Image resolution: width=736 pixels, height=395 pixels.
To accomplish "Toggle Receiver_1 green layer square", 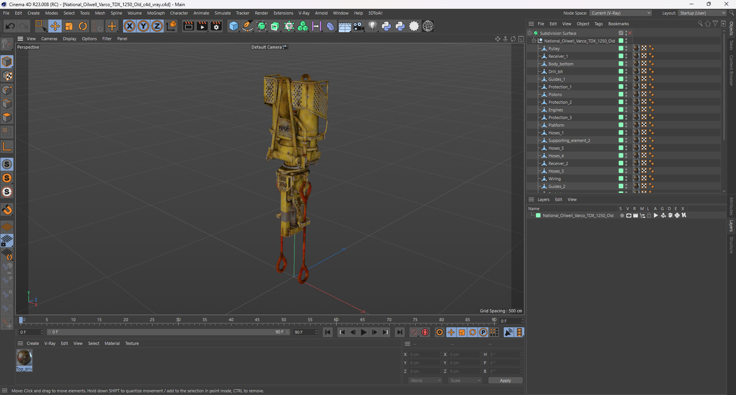I will coord(621,56).
